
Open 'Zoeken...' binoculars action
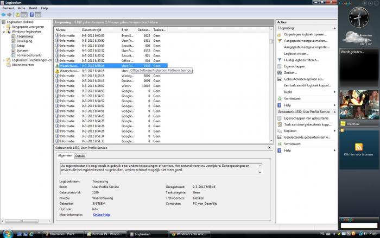(x=290, y=72)
